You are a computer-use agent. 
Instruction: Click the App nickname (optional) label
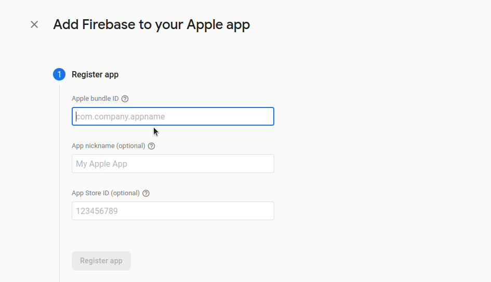(109, 146)
